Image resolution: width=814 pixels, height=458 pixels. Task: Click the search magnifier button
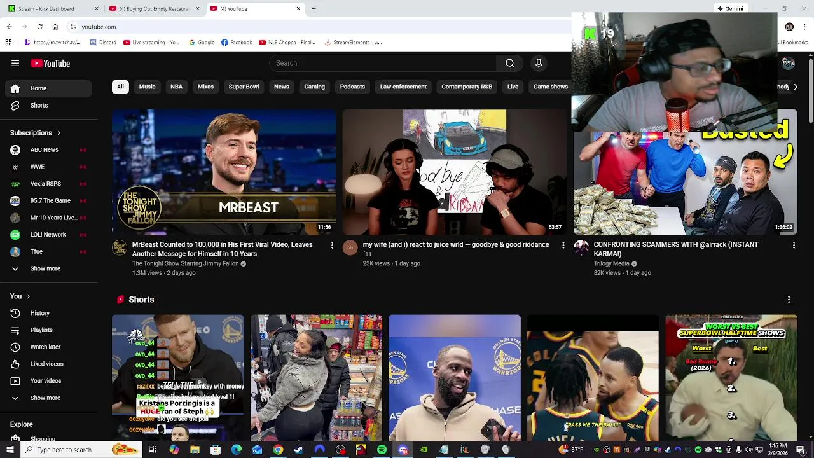(509, 63)
